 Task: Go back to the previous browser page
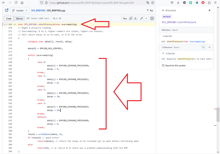pyautogui.click(x=4, y=3)
